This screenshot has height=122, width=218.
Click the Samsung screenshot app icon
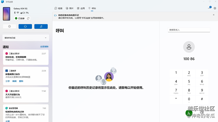(6, 71)
